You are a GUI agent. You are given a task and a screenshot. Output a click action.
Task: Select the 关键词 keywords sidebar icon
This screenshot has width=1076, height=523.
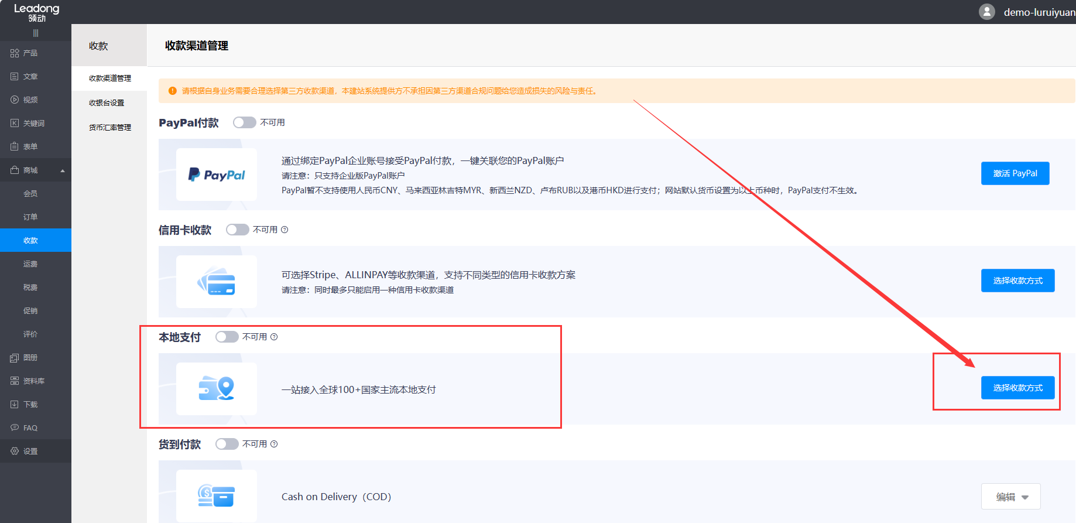(x=15, y=124)
